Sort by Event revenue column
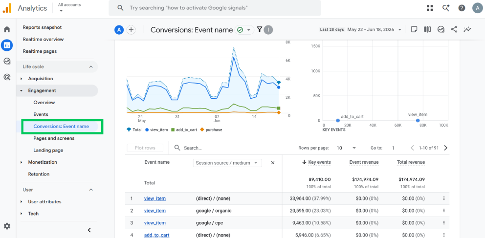This screenshot has height=238, width=485. [x=364, y=162]
